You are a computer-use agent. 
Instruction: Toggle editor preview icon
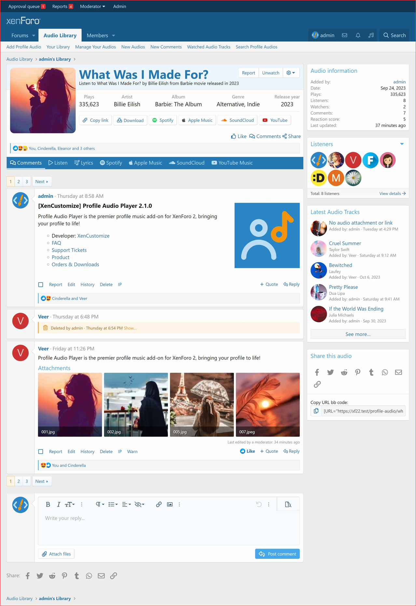click(288, 504)
